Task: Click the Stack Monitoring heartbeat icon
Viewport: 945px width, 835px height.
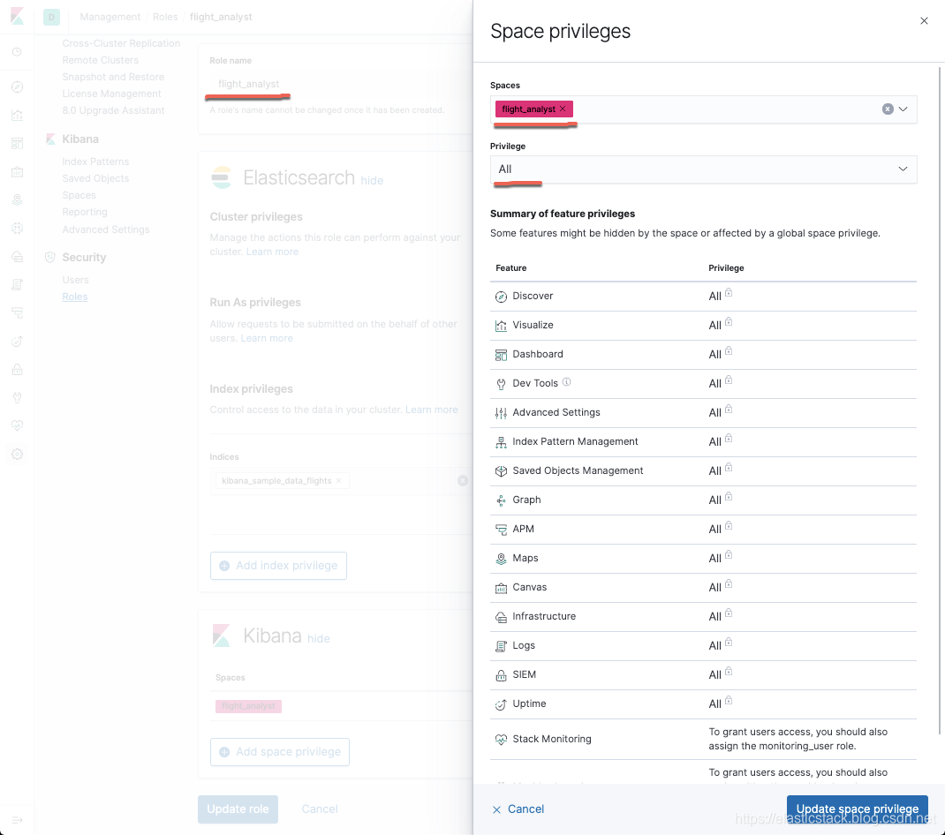Action: point(501,739)
